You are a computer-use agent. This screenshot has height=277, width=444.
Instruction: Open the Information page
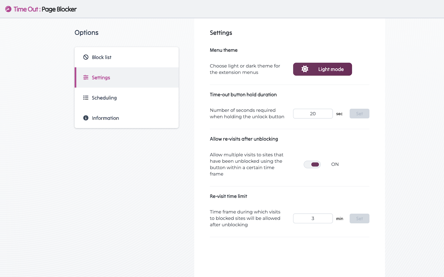pyautogui.click(x=105, y=118)
